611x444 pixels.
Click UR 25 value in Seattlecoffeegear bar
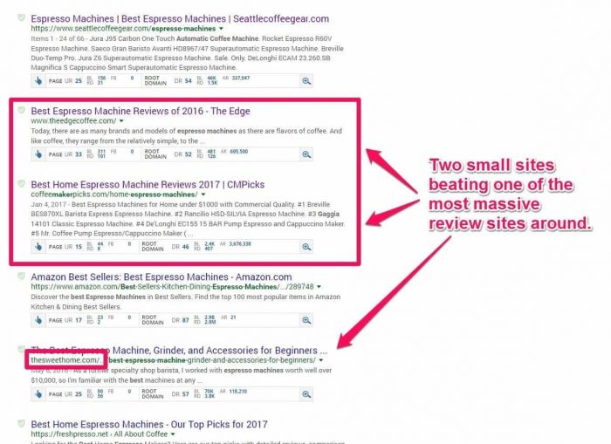(79, 81)
